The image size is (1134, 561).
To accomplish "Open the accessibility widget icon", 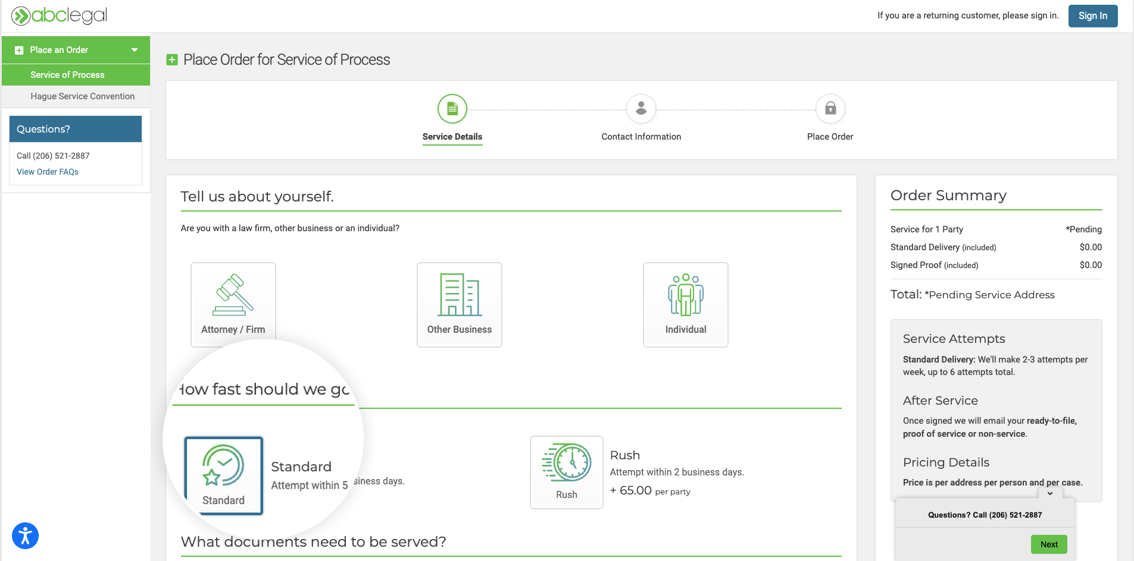I will point(25,535).
